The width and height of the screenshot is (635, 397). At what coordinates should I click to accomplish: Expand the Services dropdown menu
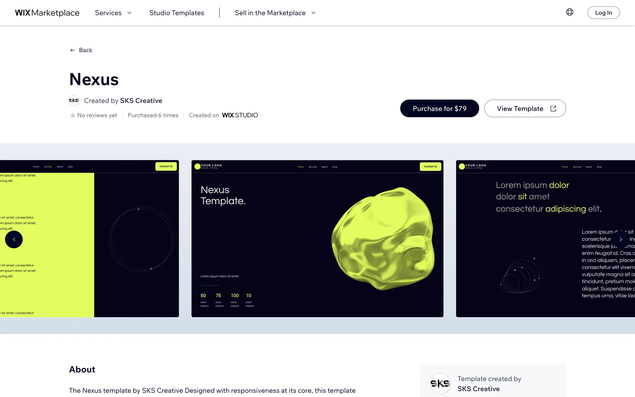tap(108, 13)
